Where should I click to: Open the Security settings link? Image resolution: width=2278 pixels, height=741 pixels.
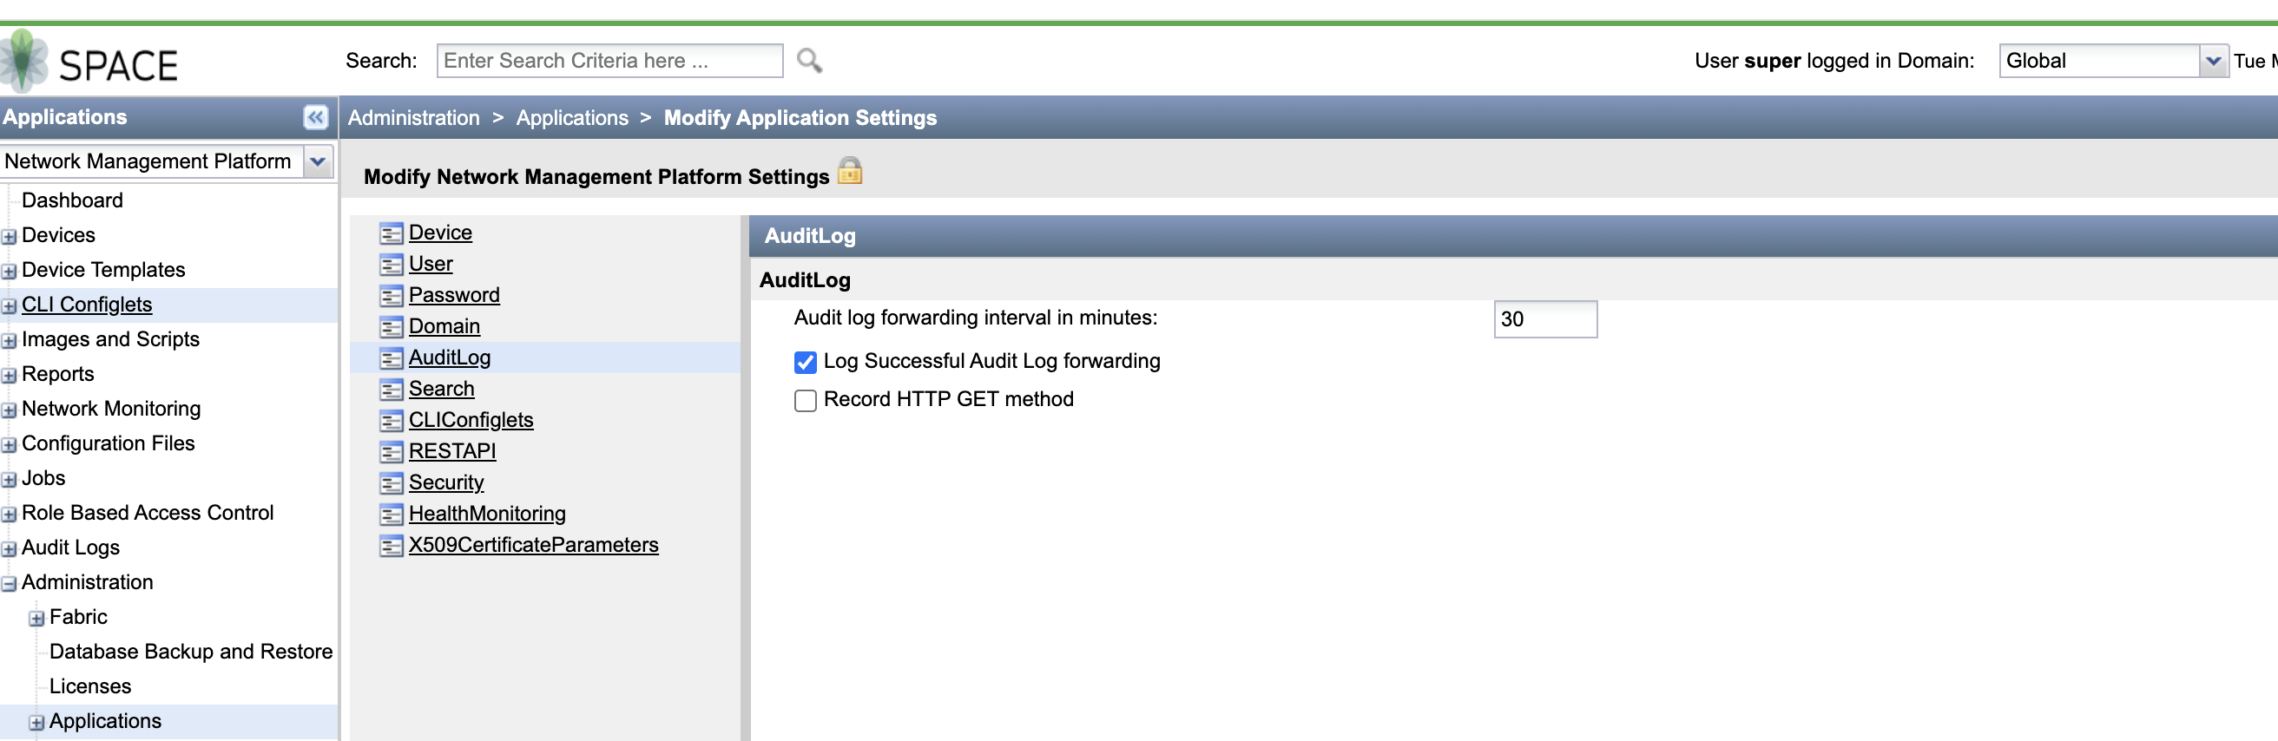445,482
